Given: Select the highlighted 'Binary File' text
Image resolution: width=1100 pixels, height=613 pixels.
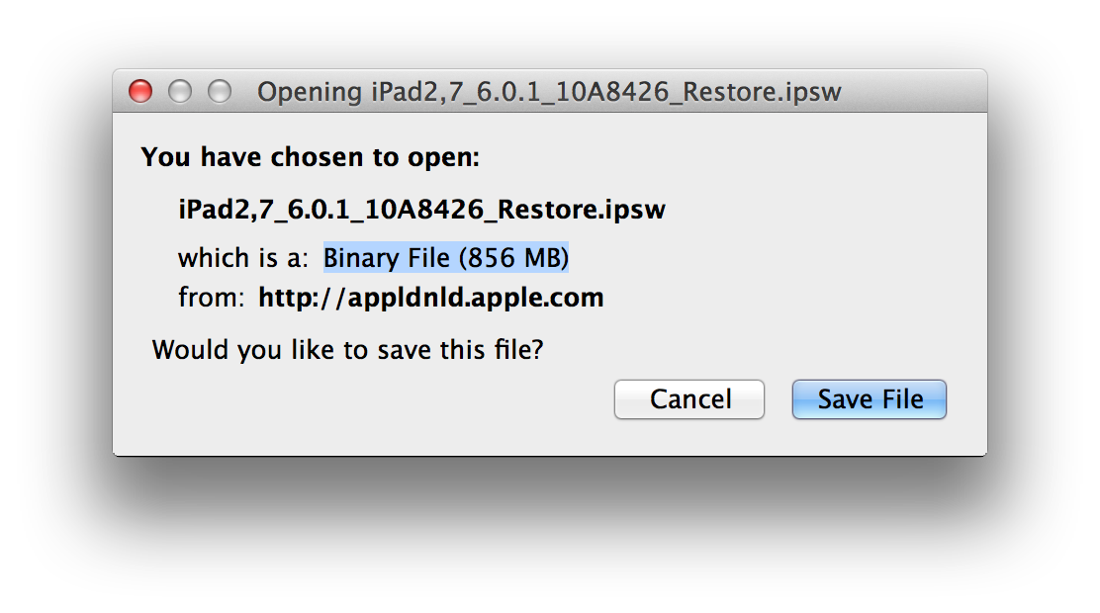Looking at the screenshot, I should (x=388, y=259).
